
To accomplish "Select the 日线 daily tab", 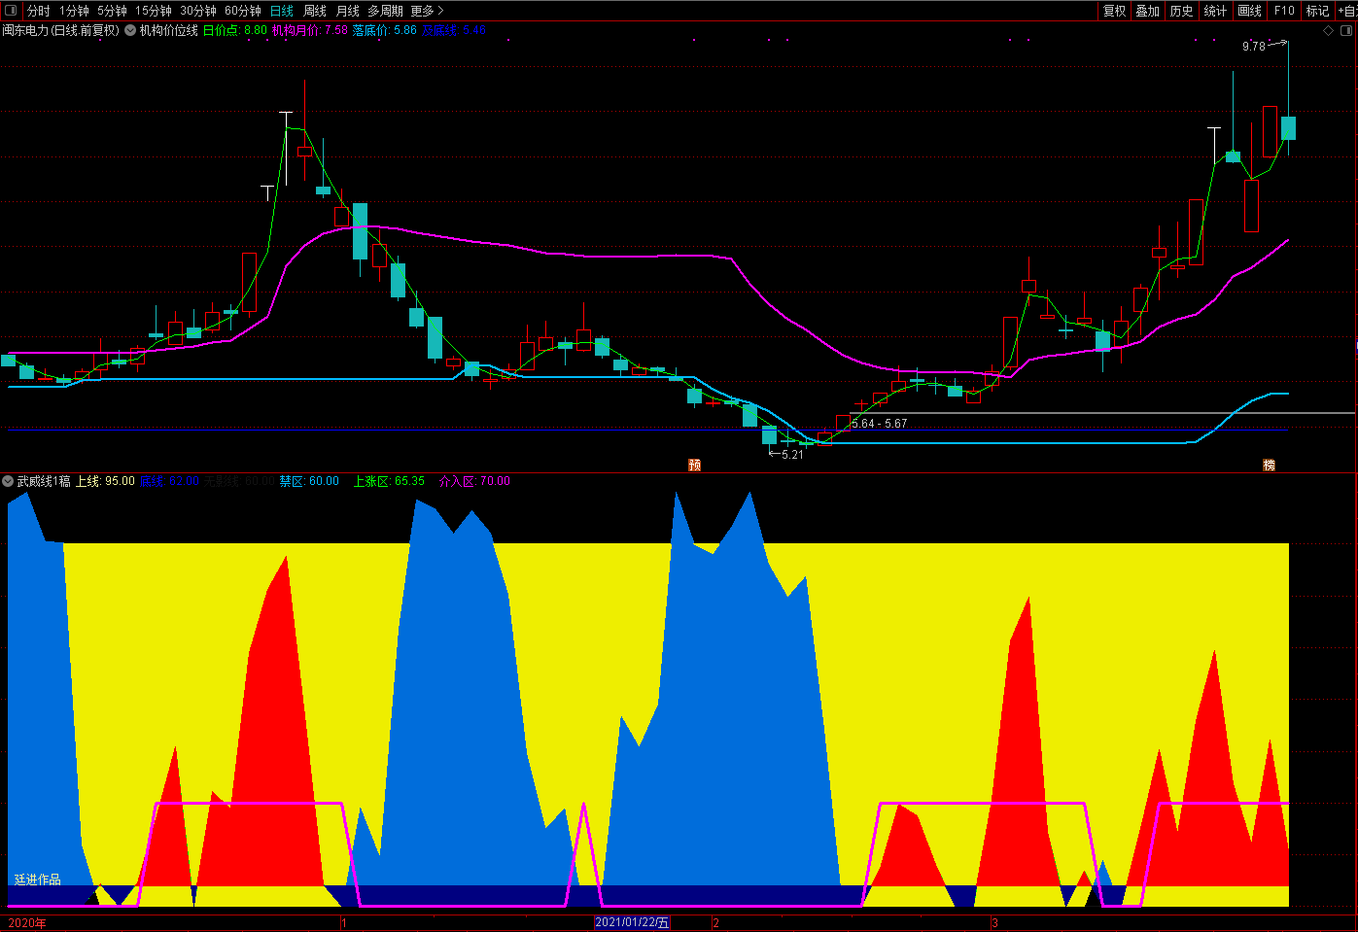I will pyautogui.click(x=282, y=11).
